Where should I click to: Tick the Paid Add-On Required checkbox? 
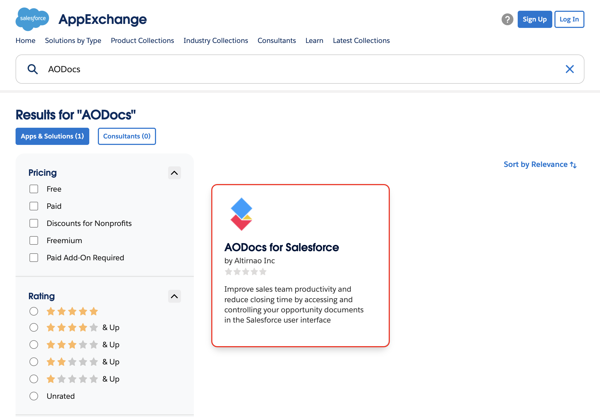pyautogui.click(x=34, y=258)
